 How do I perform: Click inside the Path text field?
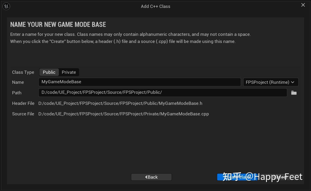[162, 92]
